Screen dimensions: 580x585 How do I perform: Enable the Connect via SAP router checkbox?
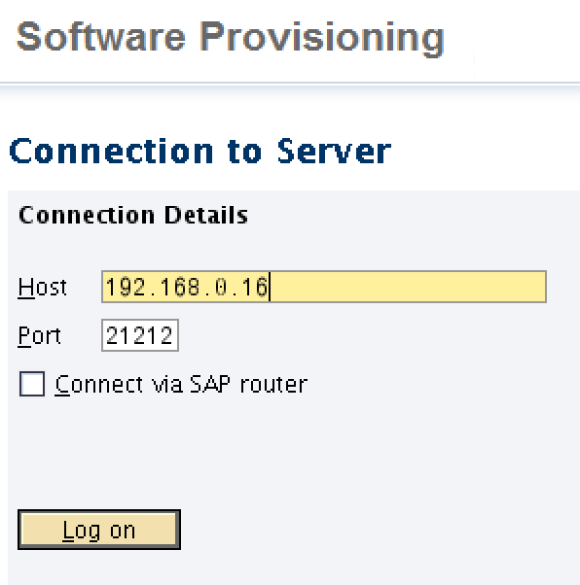click(32, 384)
